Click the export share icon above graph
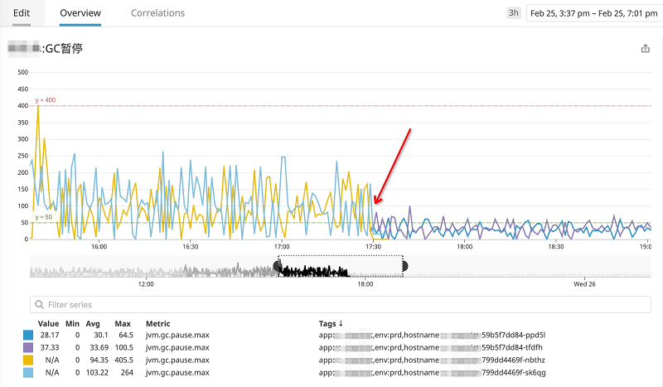Screen dimensions: 663x387 [x=646, y=49]
